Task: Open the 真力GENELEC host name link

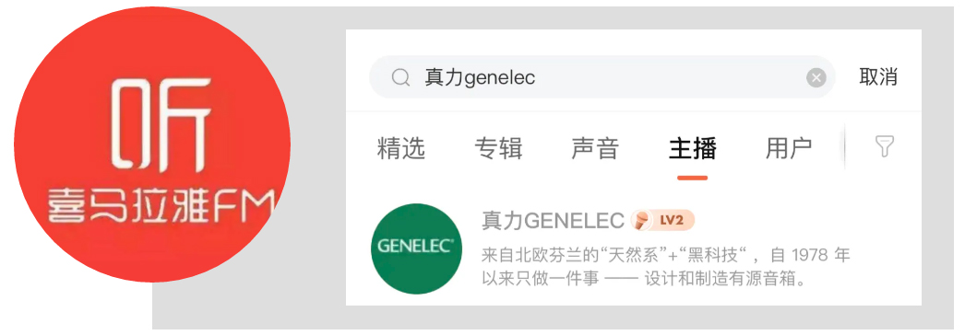Action: 554,220
